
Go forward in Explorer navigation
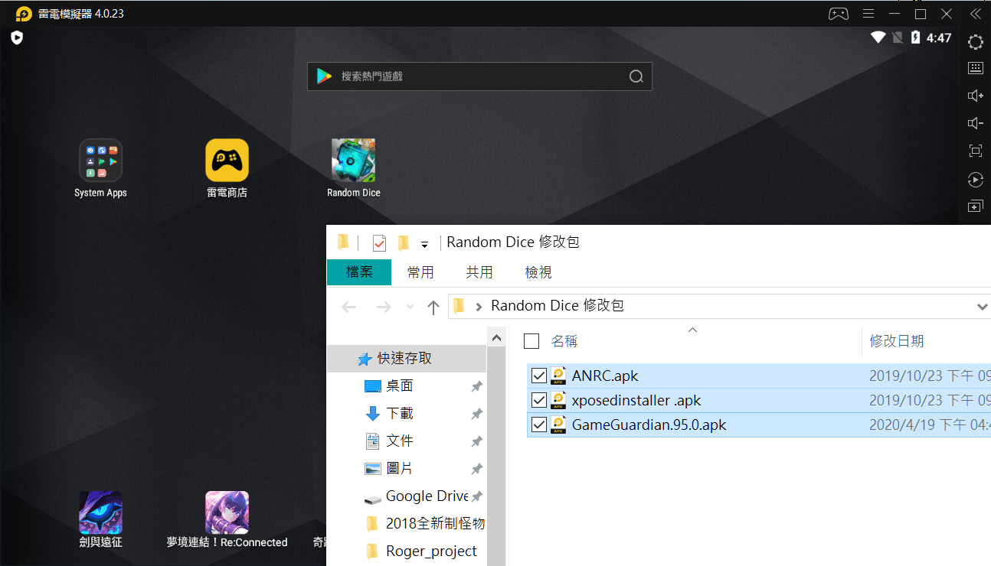click(384, 307)
